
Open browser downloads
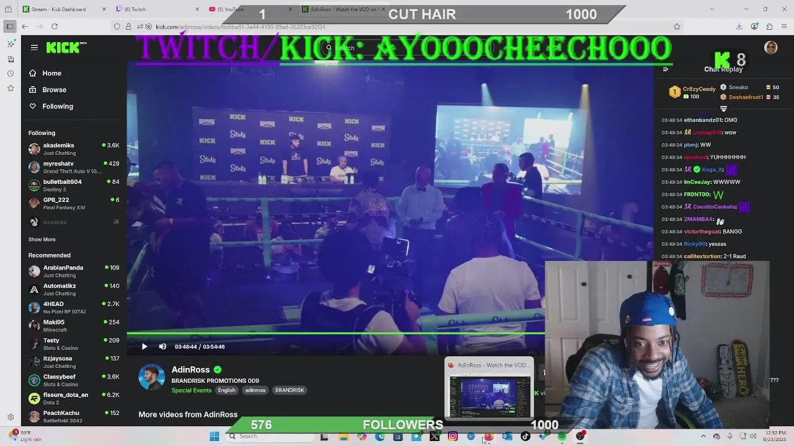(x=739, y=27)
